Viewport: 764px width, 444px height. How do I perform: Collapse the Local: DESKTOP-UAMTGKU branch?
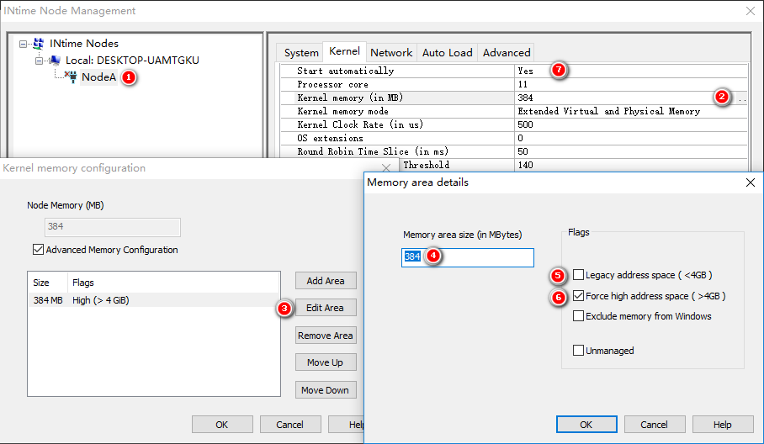[x=39, y=61]
